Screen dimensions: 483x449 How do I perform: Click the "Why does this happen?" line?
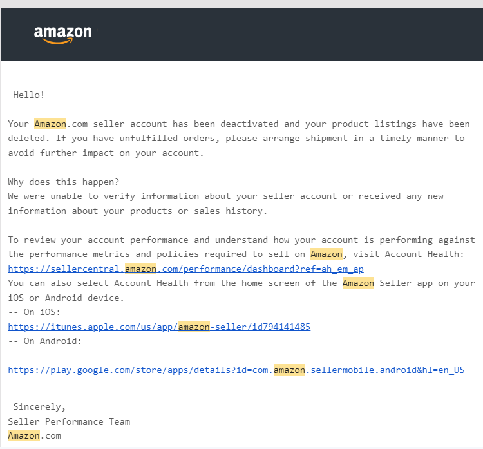point(64,182)
